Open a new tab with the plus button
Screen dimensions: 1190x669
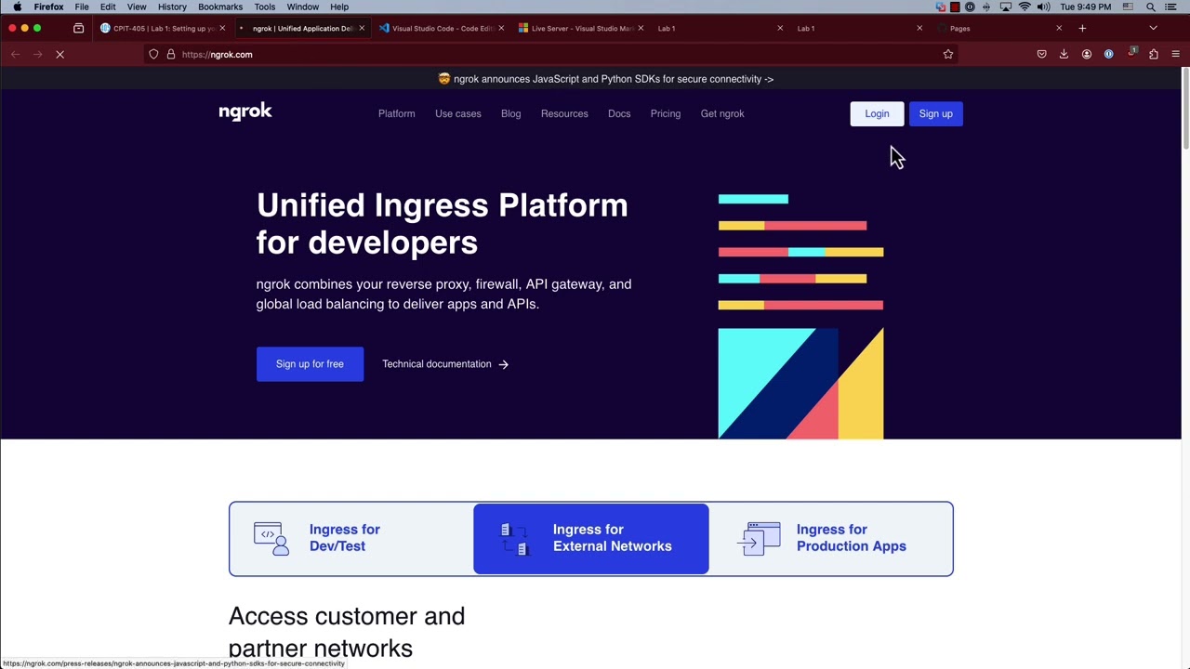tap(1082, 29)
